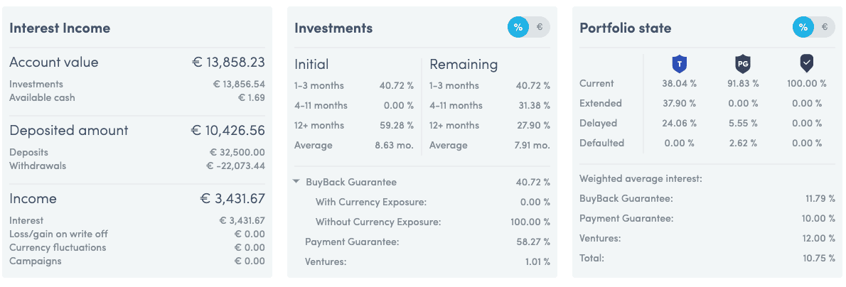Click the PG Payment Guarantee shield icon
The width and height of the screenshot is (846, 287).
point(742,64)
